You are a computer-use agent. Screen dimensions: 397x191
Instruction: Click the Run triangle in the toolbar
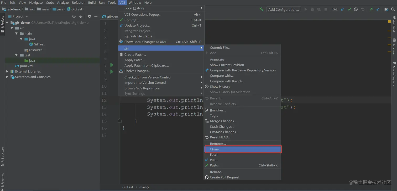[306, 9]
